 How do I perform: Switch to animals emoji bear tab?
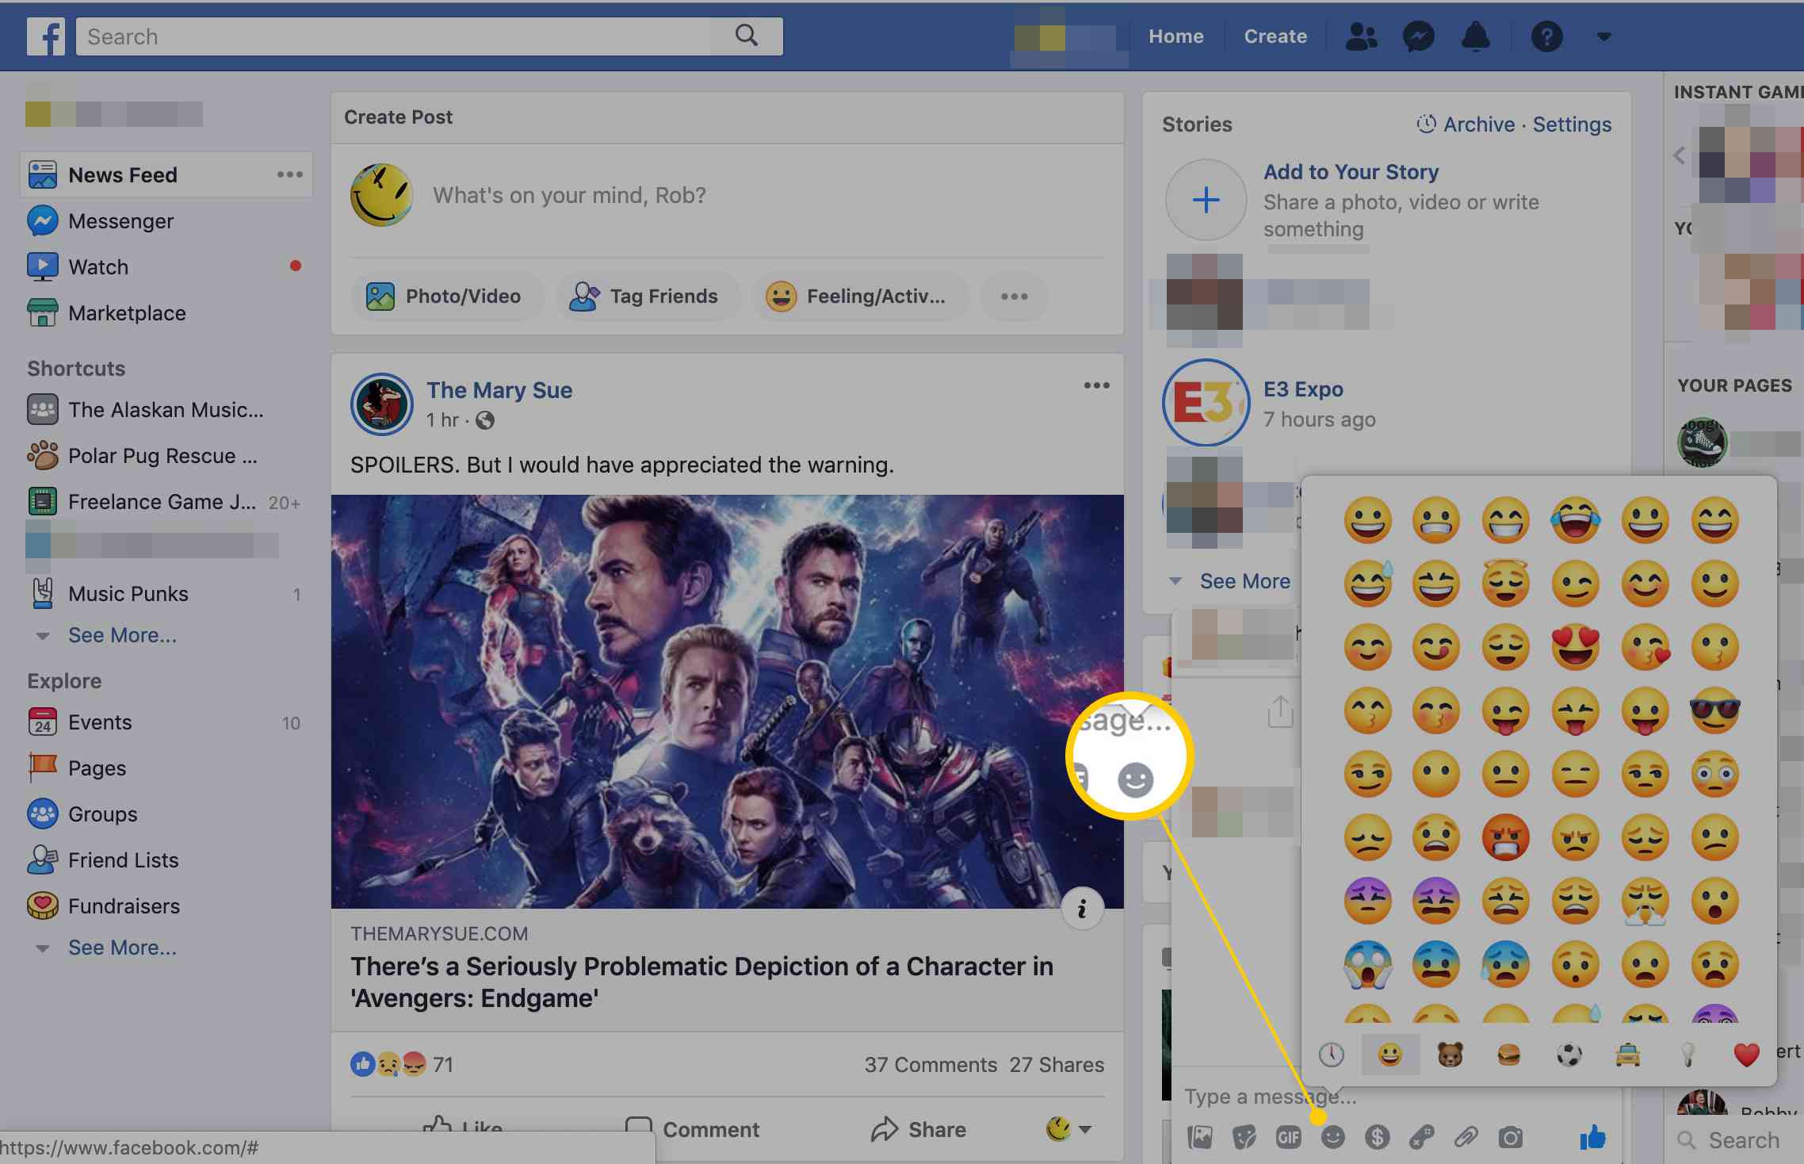click(1450, 1055)
